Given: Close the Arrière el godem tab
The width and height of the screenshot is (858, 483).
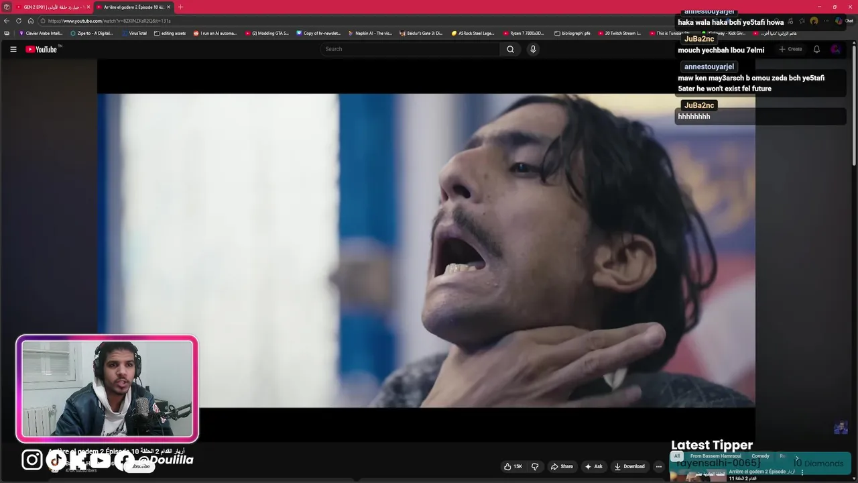Looking at the screenshot, I should coord(168,7).
